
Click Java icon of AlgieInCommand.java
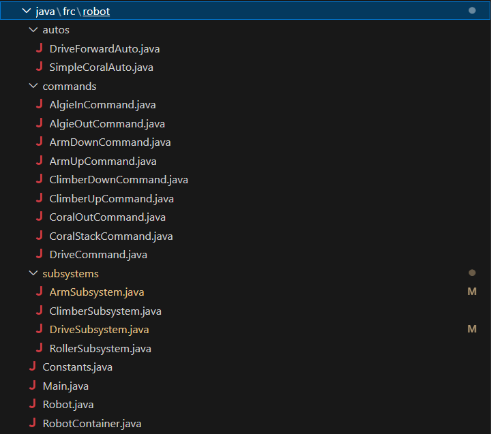(x=39, y=105)
